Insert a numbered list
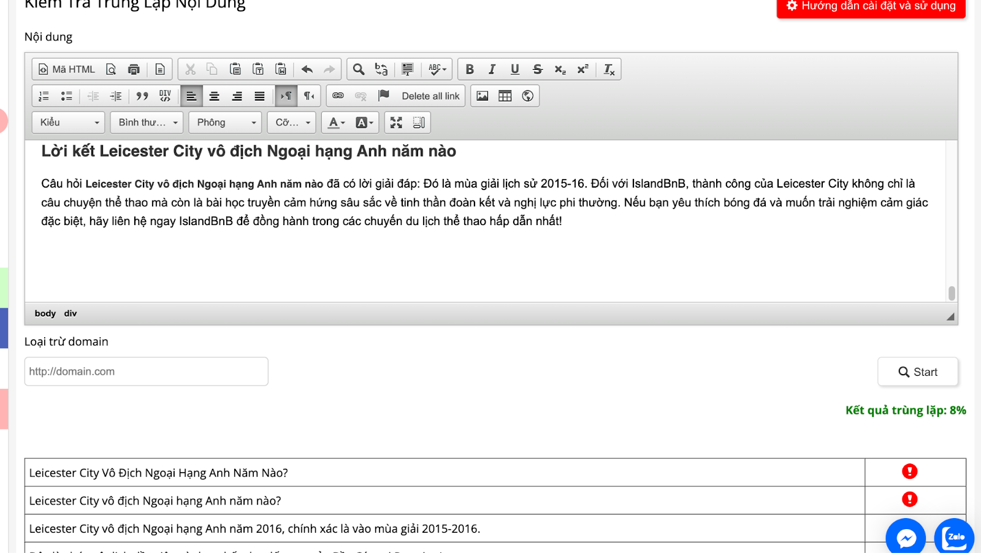This screenshot has width=981, height=553. (x=44, y=96)
